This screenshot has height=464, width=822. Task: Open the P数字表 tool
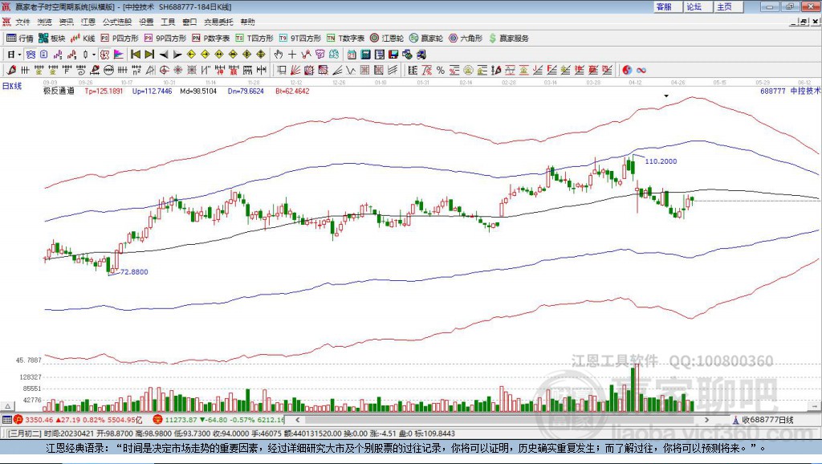click(x=211, y=39)
